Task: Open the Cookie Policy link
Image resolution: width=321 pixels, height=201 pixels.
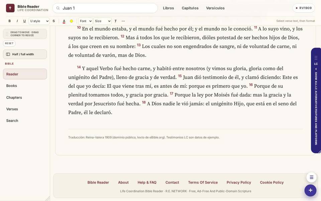Action: pos(272,182)
